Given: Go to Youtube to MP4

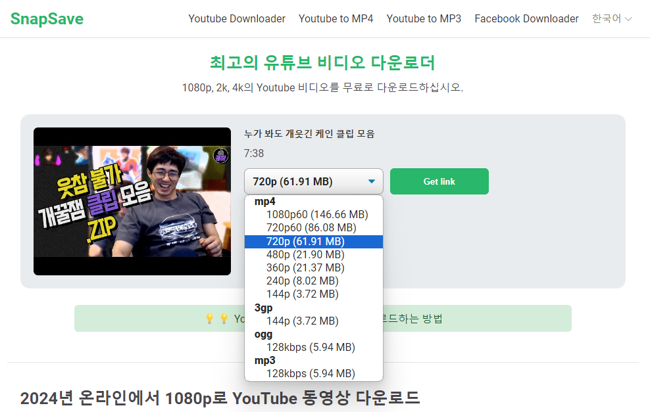Looking at the screenshot, I should 336,18.
